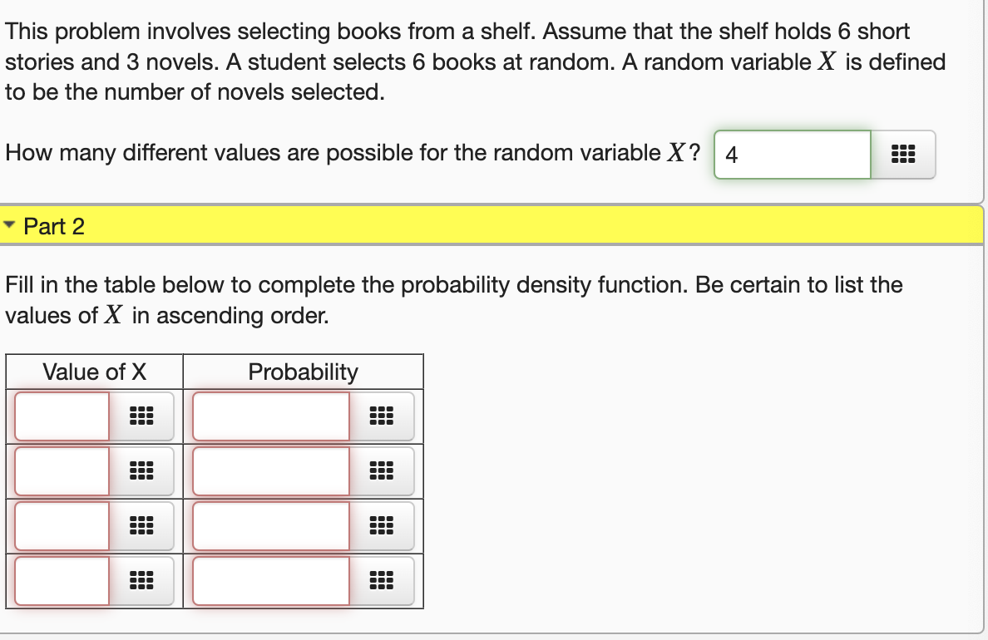Open the keypad in the third Probability row
This screenshot has height=640, width=988.
(383, 526)
